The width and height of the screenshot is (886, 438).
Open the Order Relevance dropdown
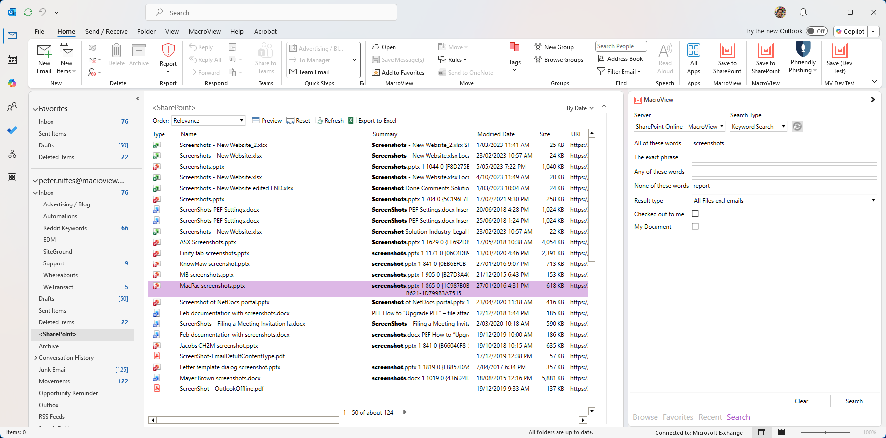(208, 121)
